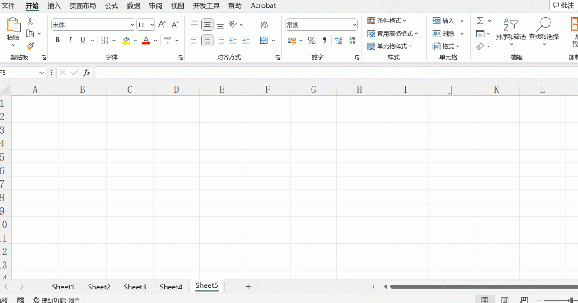Apply comma thousands separator style
Viewport: 578px width, 303px height.
tap(325, 41)
